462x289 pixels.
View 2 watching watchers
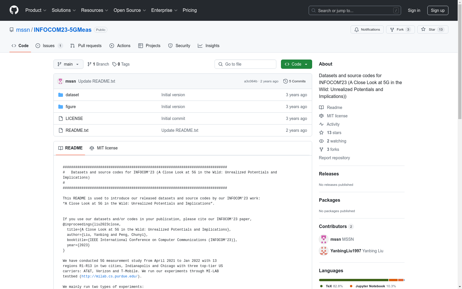coord(333,141)
